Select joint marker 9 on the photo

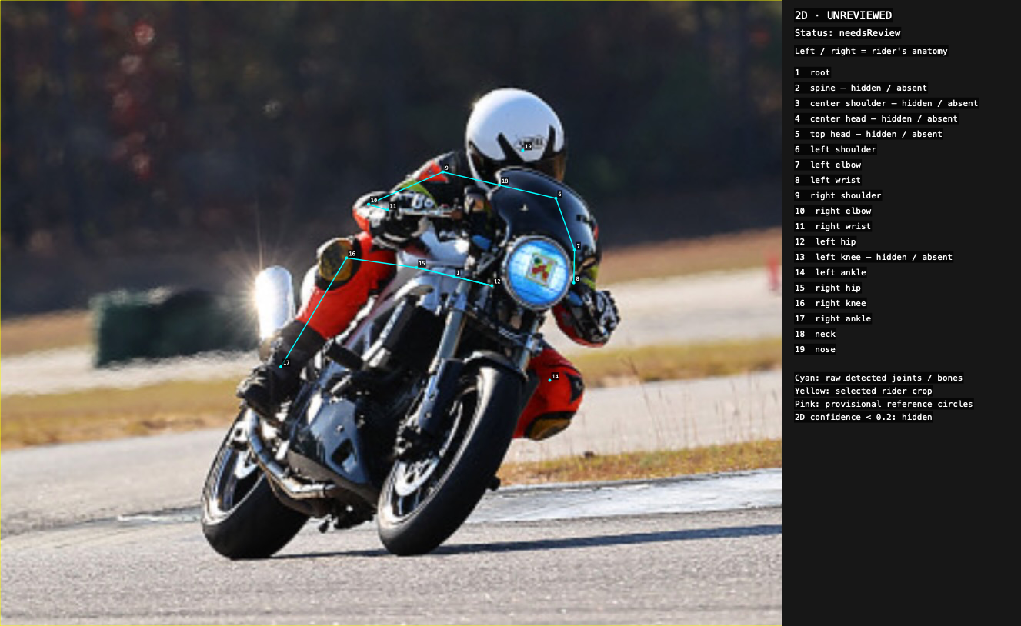442,171
